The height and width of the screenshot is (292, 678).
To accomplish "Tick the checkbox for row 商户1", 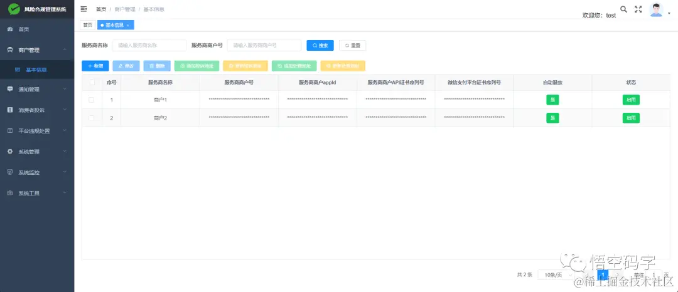I will point(91,100).
